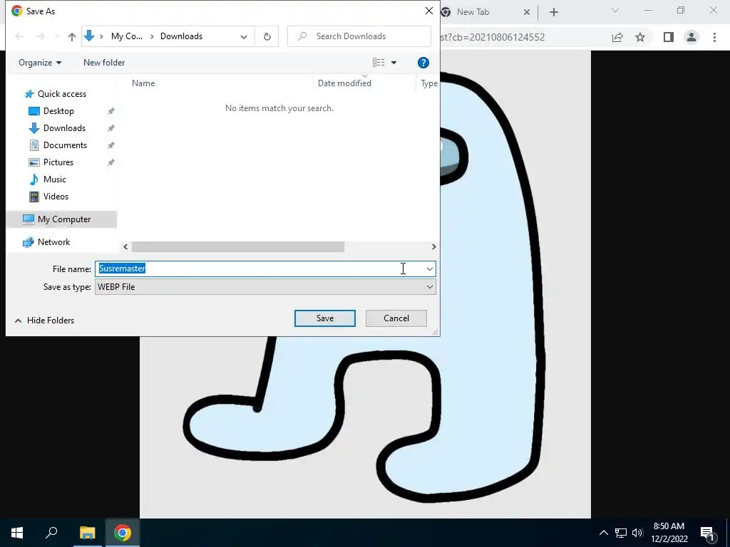Select My Computer in navigation pane
This screenshot has height=547, width=730.
63,219
